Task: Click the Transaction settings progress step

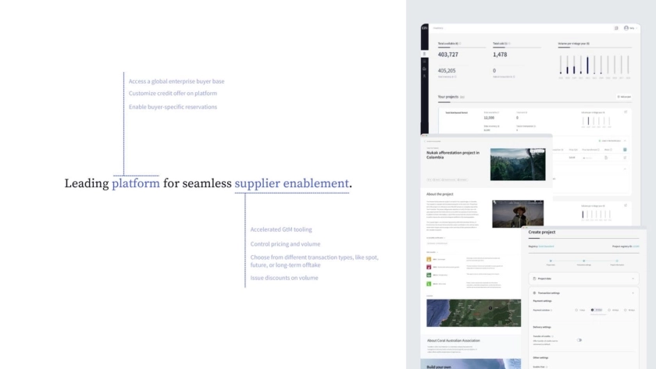Action: pyautogui.click(x=583, y=261)
